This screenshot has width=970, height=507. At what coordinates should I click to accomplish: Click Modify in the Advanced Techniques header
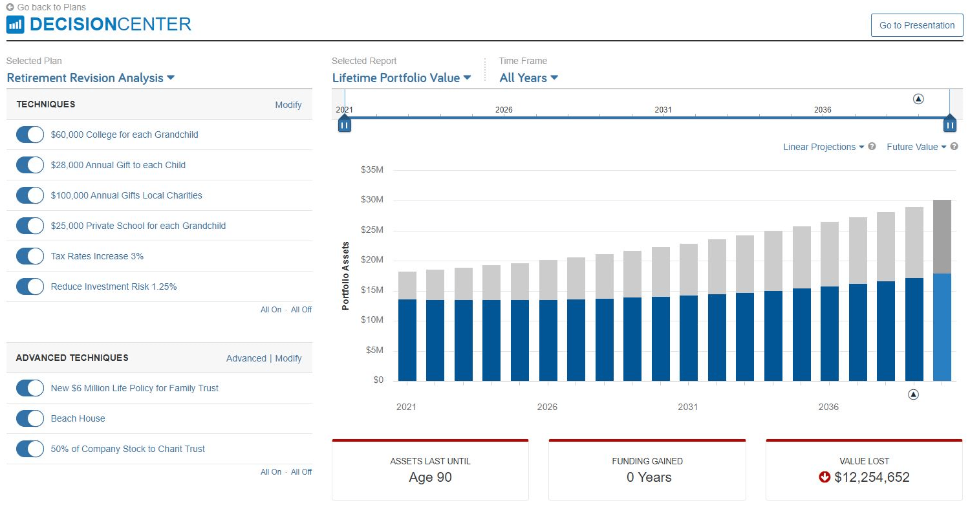point(288,358)
